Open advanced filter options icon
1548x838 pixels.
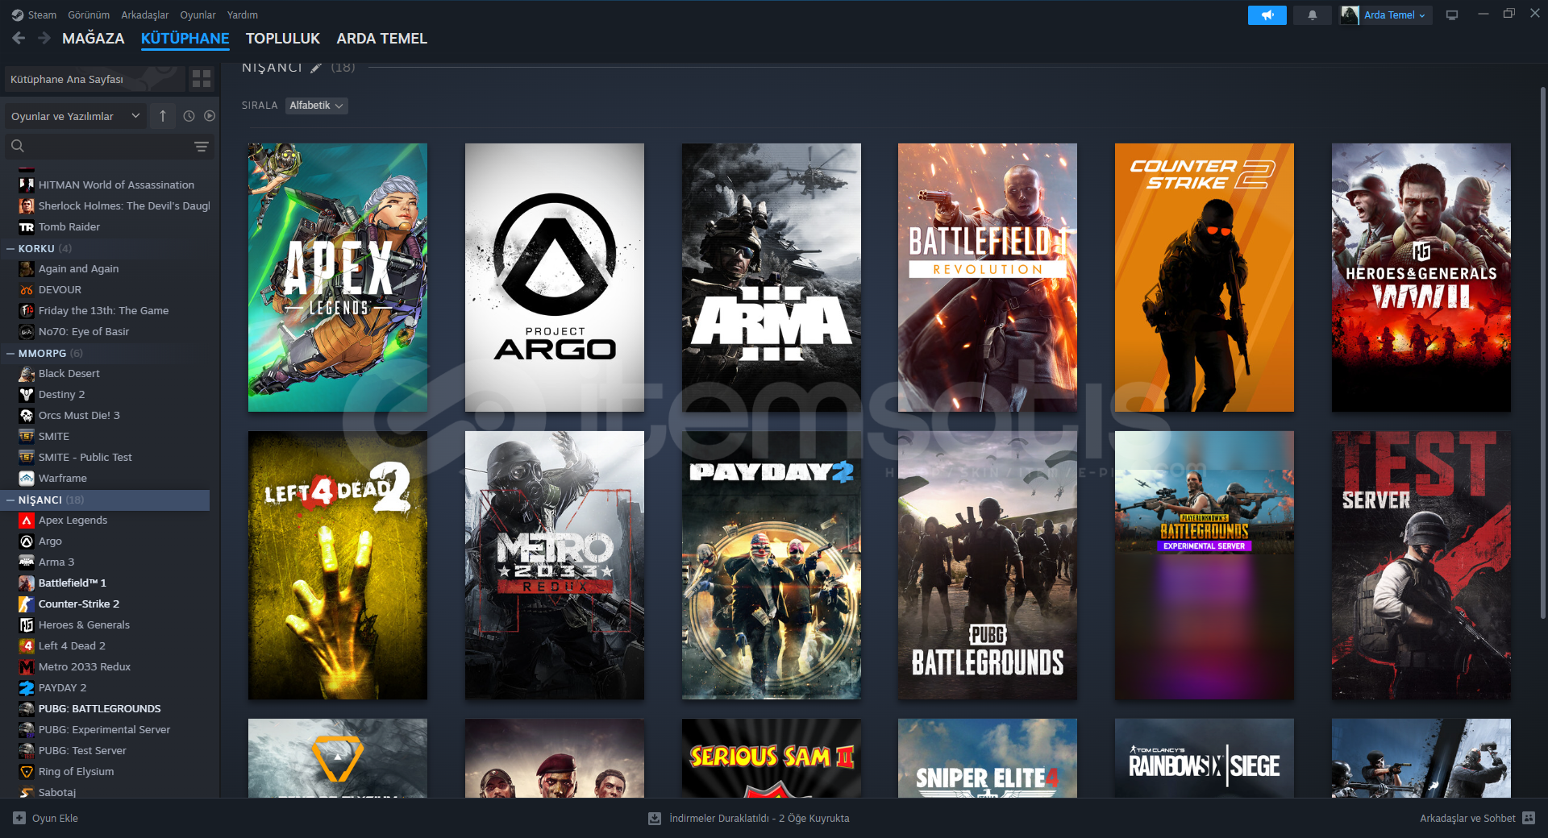(x=202, y=147)
